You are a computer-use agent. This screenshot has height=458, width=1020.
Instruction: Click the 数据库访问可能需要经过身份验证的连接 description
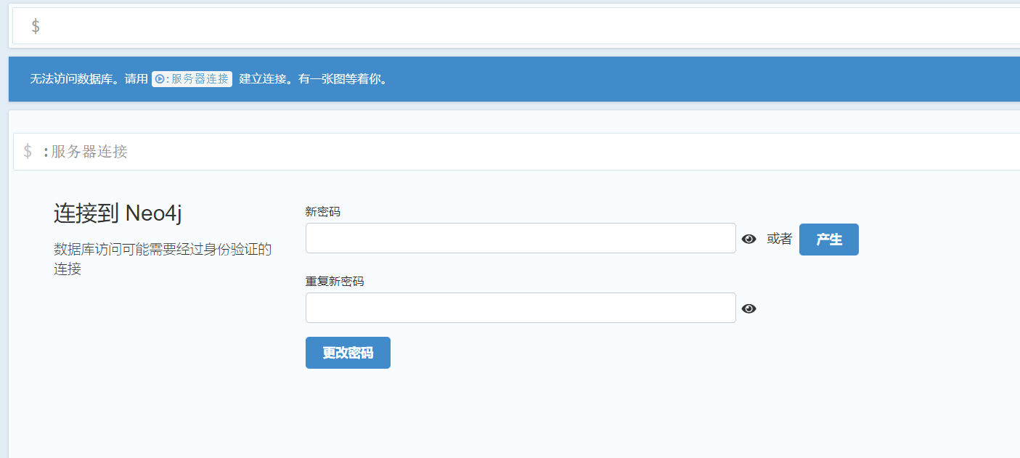tap(163, 259)
